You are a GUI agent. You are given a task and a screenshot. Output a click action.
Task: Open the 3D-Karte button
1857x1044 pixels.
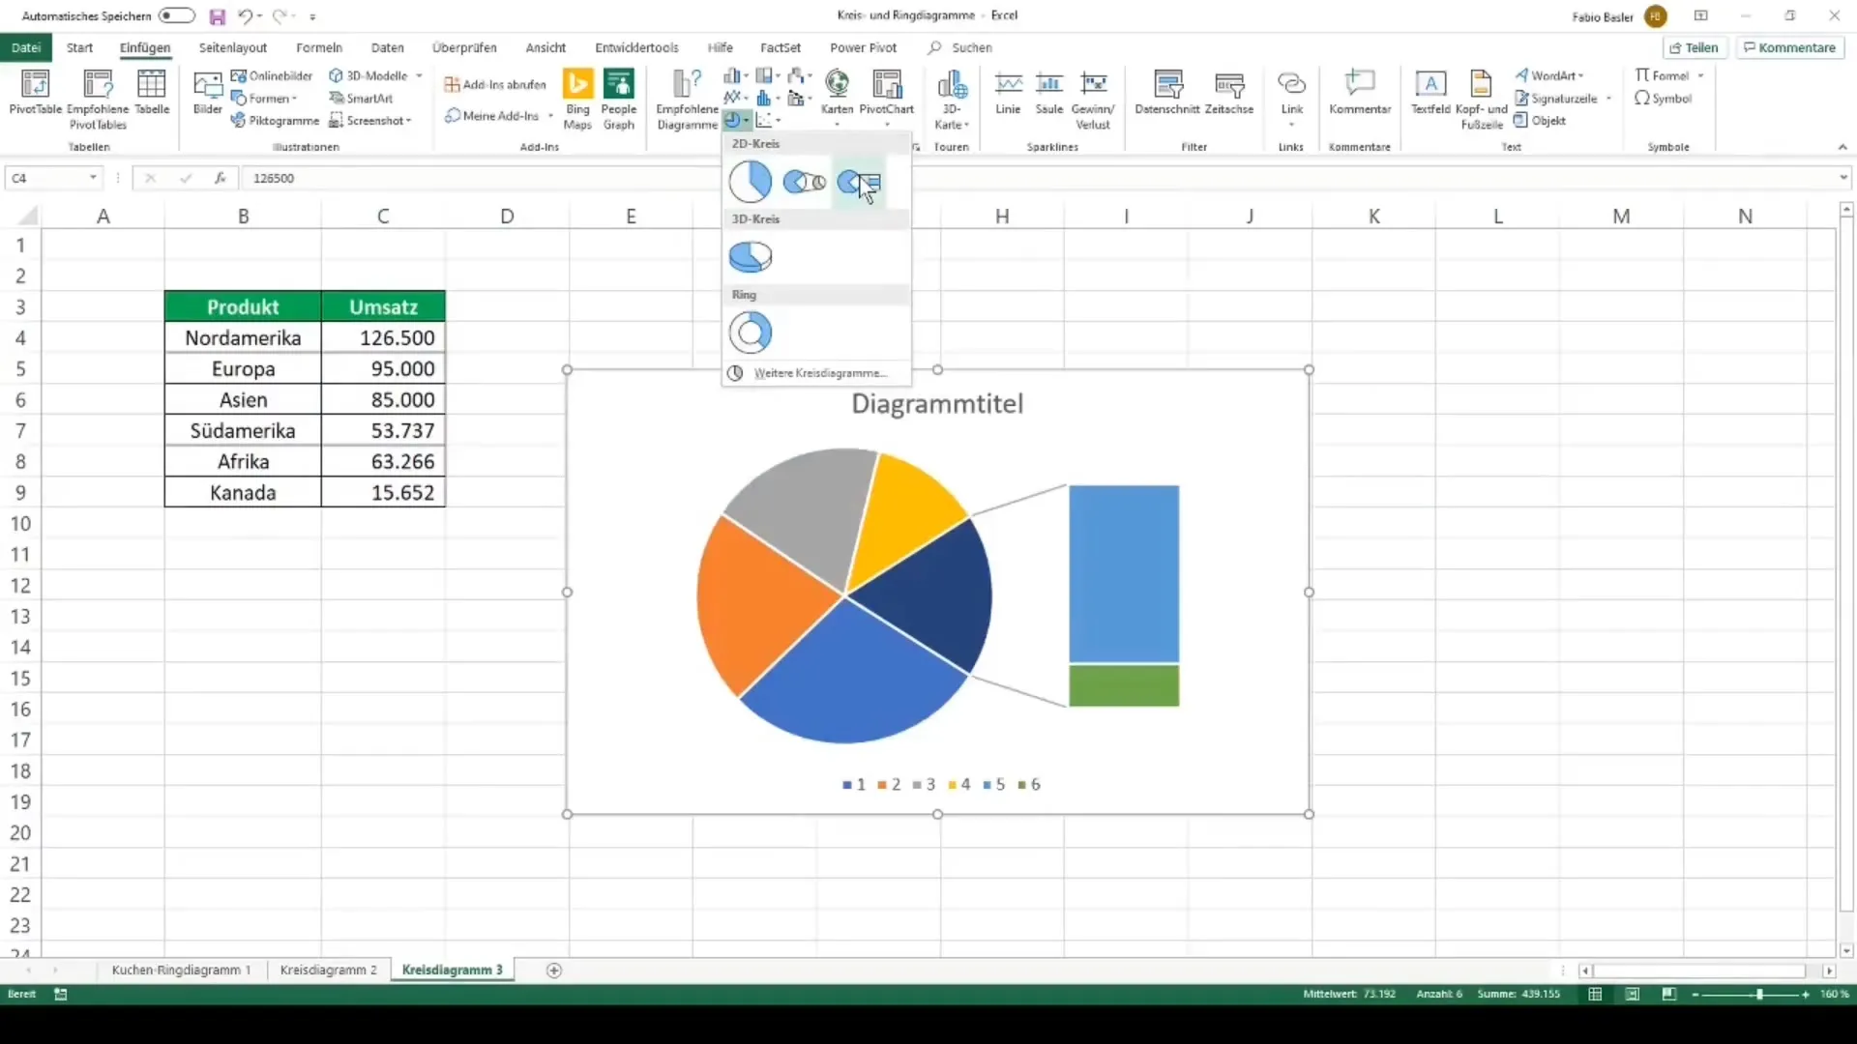click(952, 100)
